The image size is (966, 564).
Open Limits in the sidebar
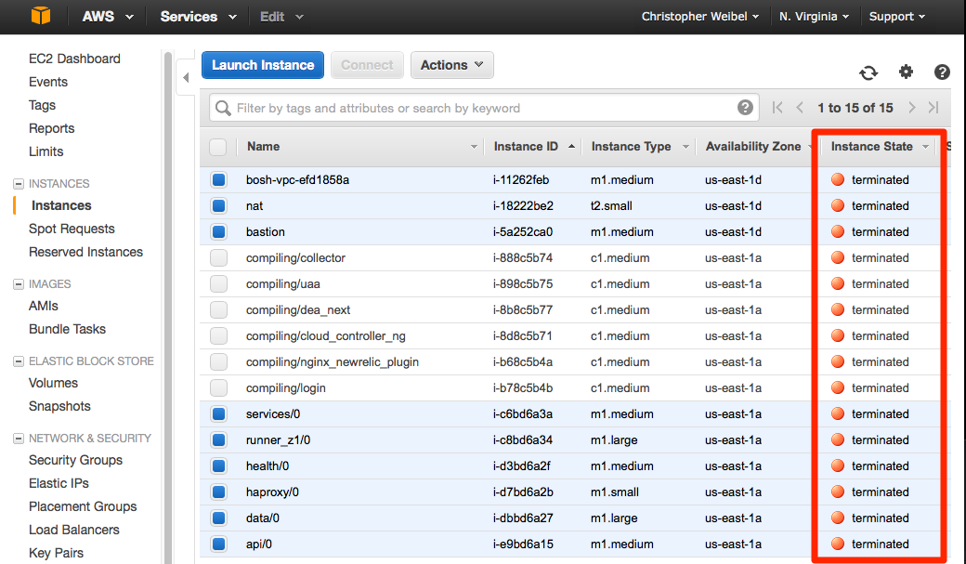(46, 151)
